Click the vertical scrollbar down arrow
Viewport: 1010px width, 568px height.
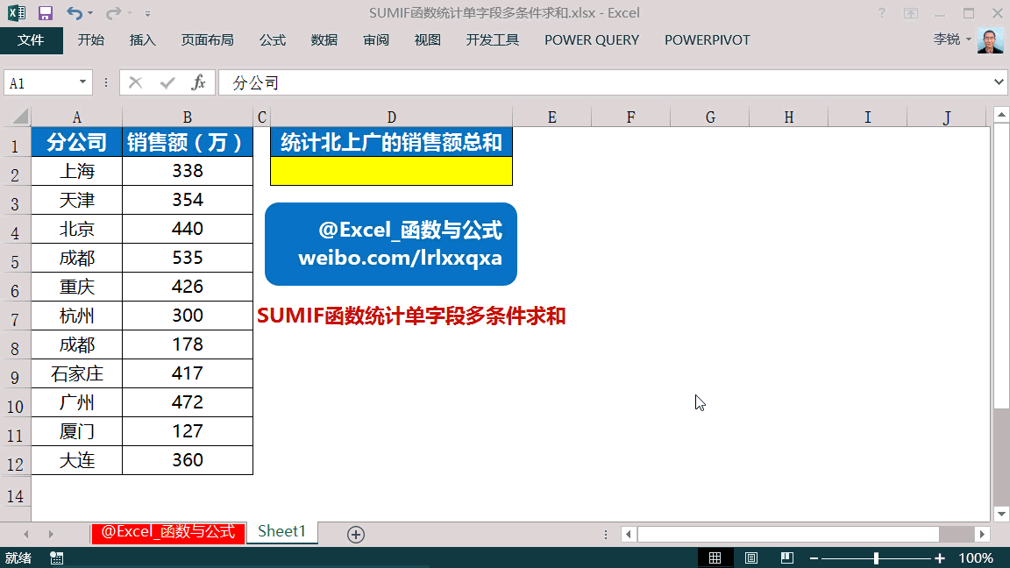[x=999, y=515]
